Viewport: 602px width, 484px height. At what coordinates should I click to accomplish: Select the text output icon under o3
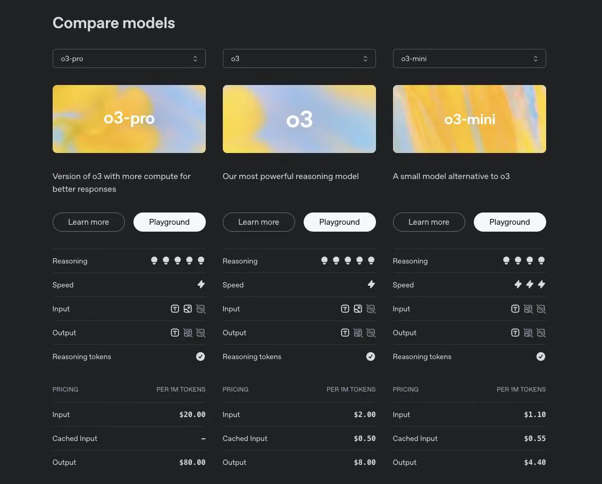[345, 332]
